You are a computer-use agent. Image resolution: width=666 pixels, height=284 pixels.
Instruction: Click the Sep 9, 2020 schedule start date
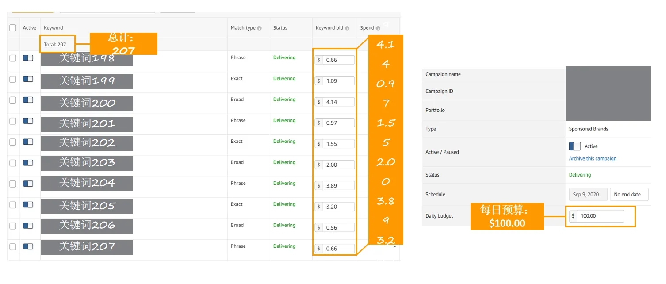click(x=588, y=195)
